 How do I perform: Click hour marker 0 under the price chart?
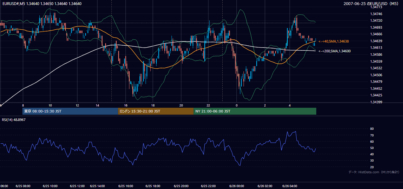[x=237, y=105]
